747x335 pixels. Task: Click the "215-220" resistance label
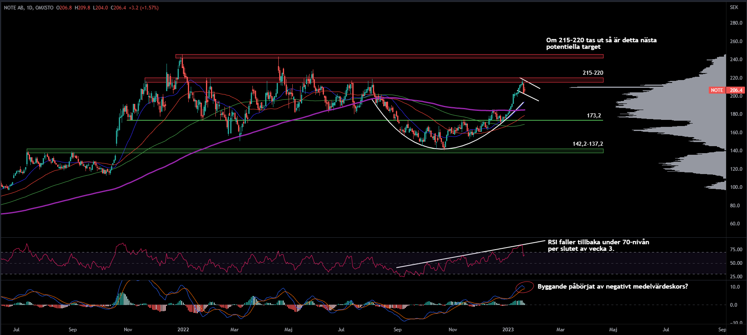point(592,73)
